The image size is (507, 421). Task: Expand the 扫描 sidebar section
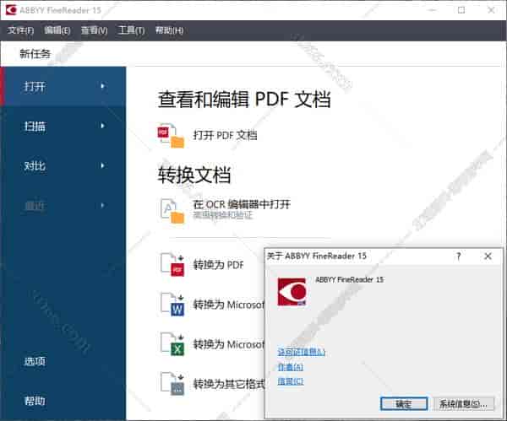pyautogui.click(x=63, y=126)
